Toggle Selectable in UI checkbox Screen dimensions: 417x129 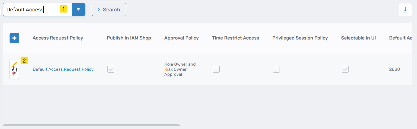345,69
